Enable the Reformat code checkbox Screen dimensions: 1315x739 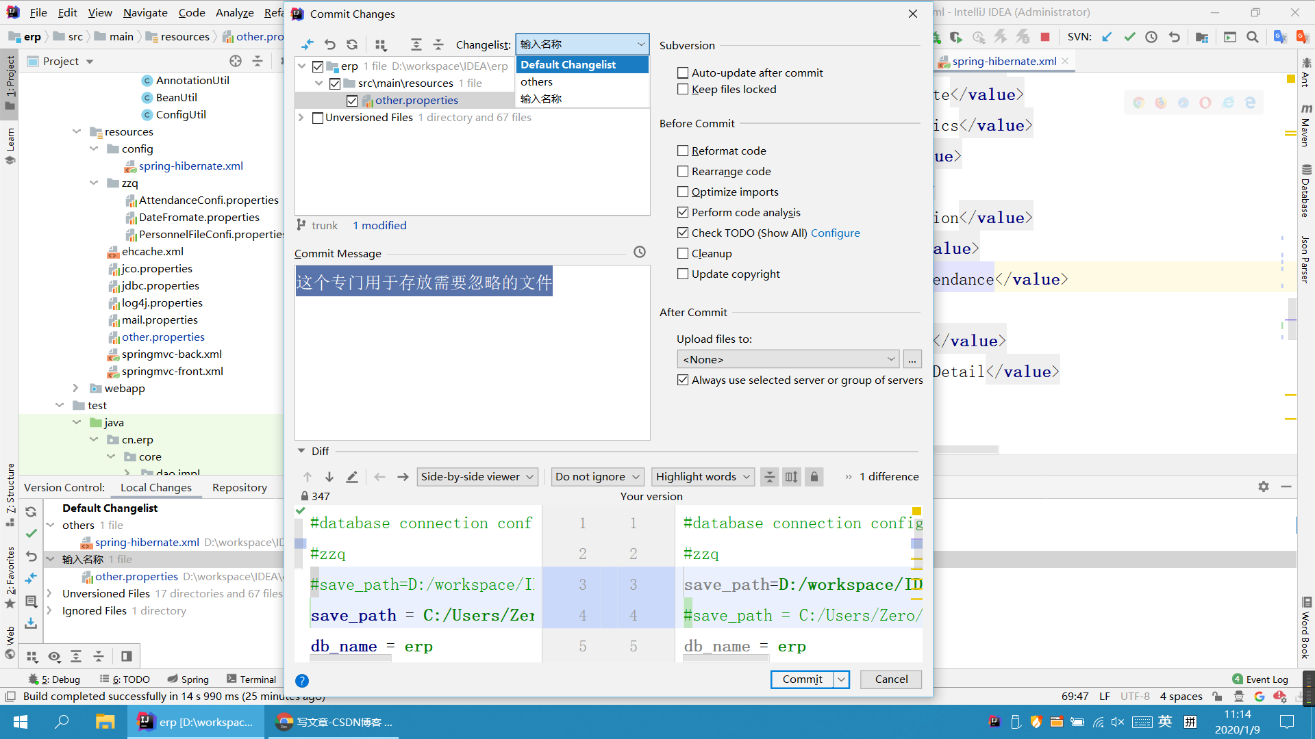[683, 151]
